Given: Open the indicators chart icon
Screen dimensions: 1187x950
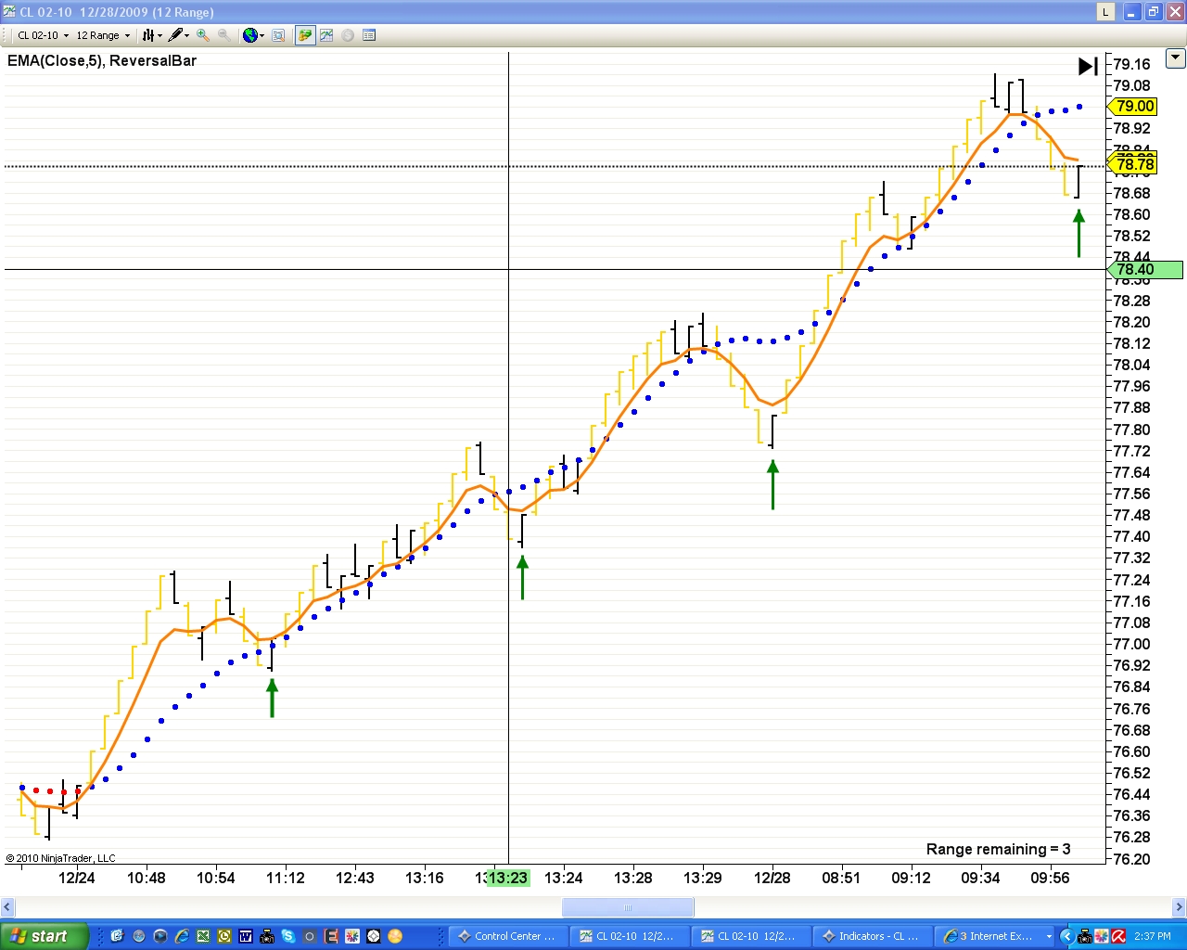Looking at the screenshot, I should [326, 35].
